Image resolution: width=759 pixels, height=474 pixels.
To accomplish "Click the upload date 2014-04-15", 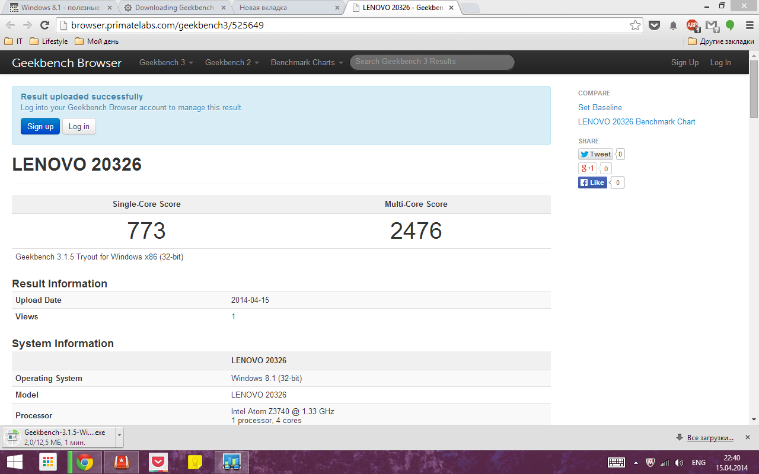I will [250, 300].
